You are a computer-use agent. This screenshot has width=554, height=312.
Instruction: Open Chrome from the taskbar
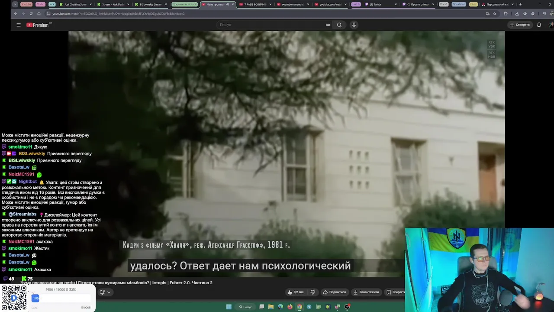[x=300, y=307]
